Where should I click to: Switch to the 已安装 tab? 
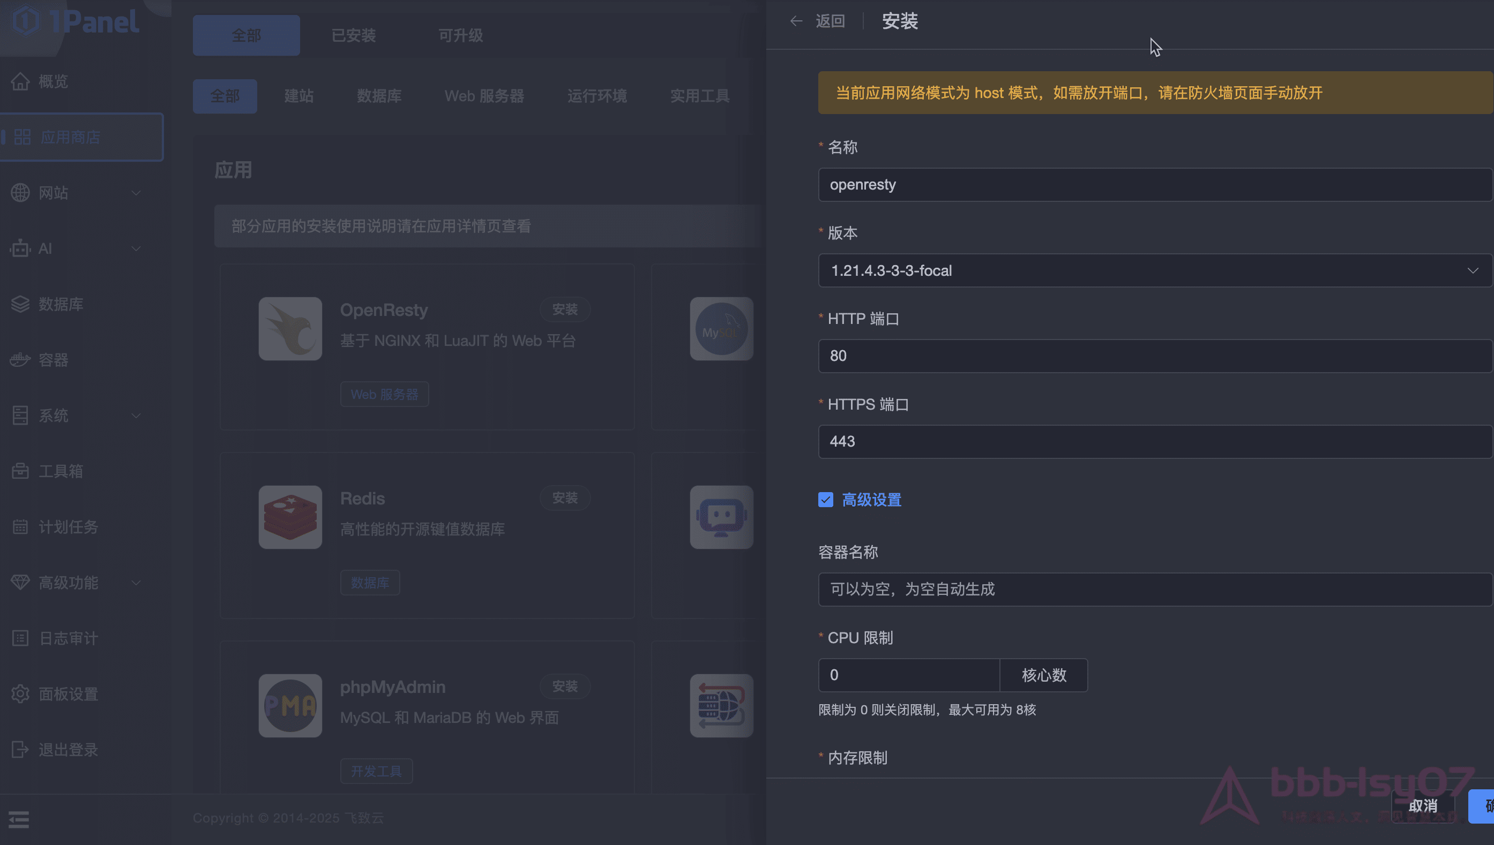coord(354,35)
